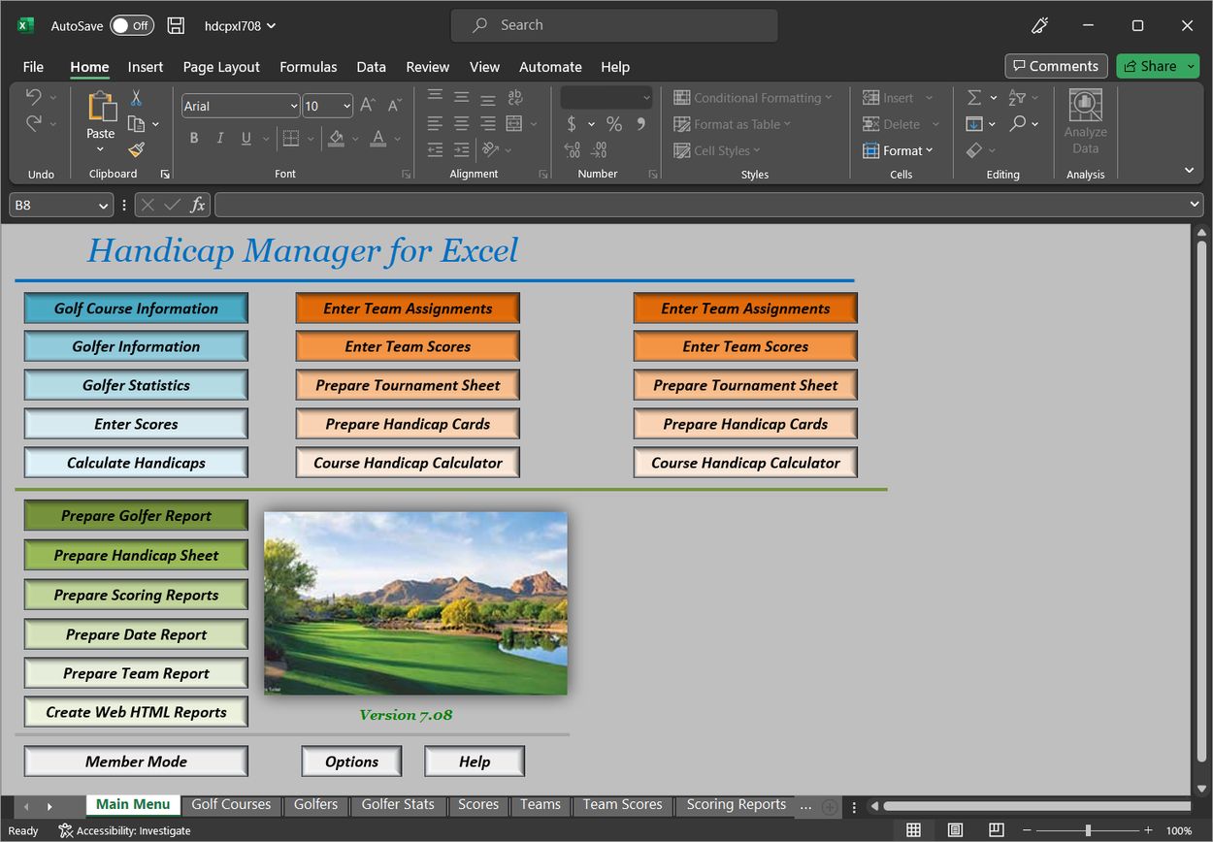Switch to the Golf Courses sheet tab

click(x=231, y=804)
